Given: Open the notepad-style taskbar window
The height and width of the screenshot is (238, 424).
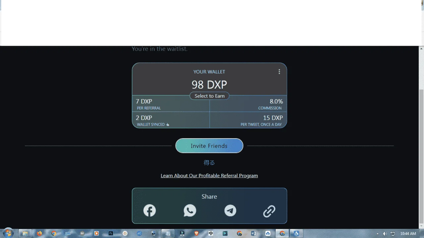Looking at the screenshot, I should point(168,233).
